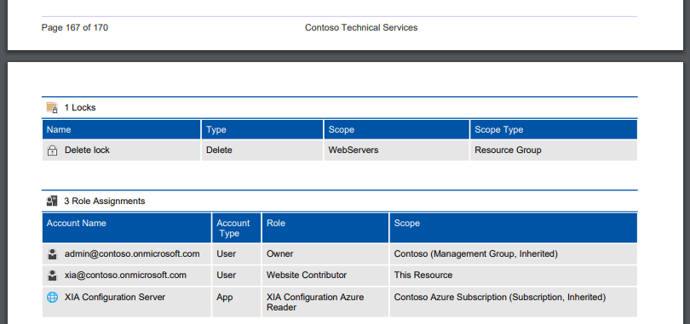Click the Scope header in Role Assignments table
The width and height of the screenshot is (690, 324).
click(x=513, y=228)
